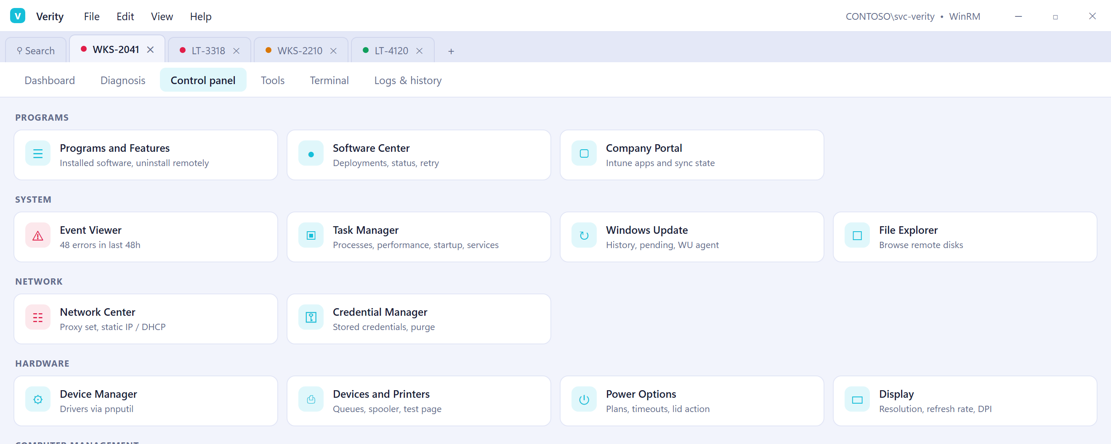Go to the Terminal section
Image resolution: width=1111 pixels, height=444 pixels.
pyautogui.click(x=329, y=80)
